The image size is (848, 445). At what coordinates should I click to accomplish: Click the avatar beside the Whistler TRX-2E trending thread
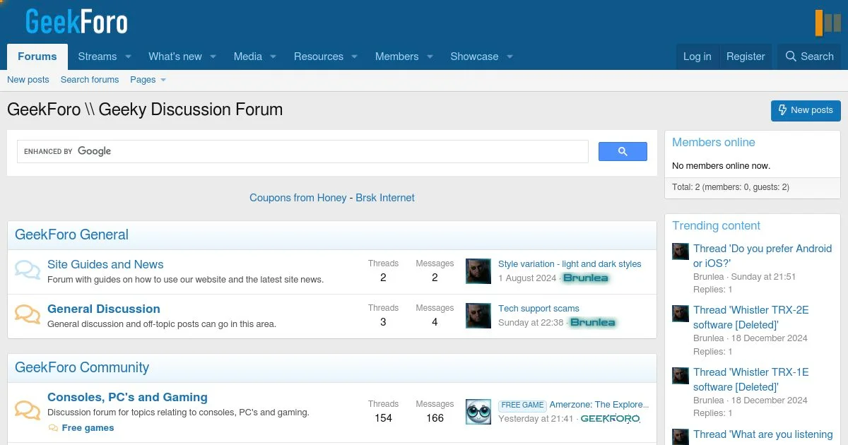[x=681, y=314]
